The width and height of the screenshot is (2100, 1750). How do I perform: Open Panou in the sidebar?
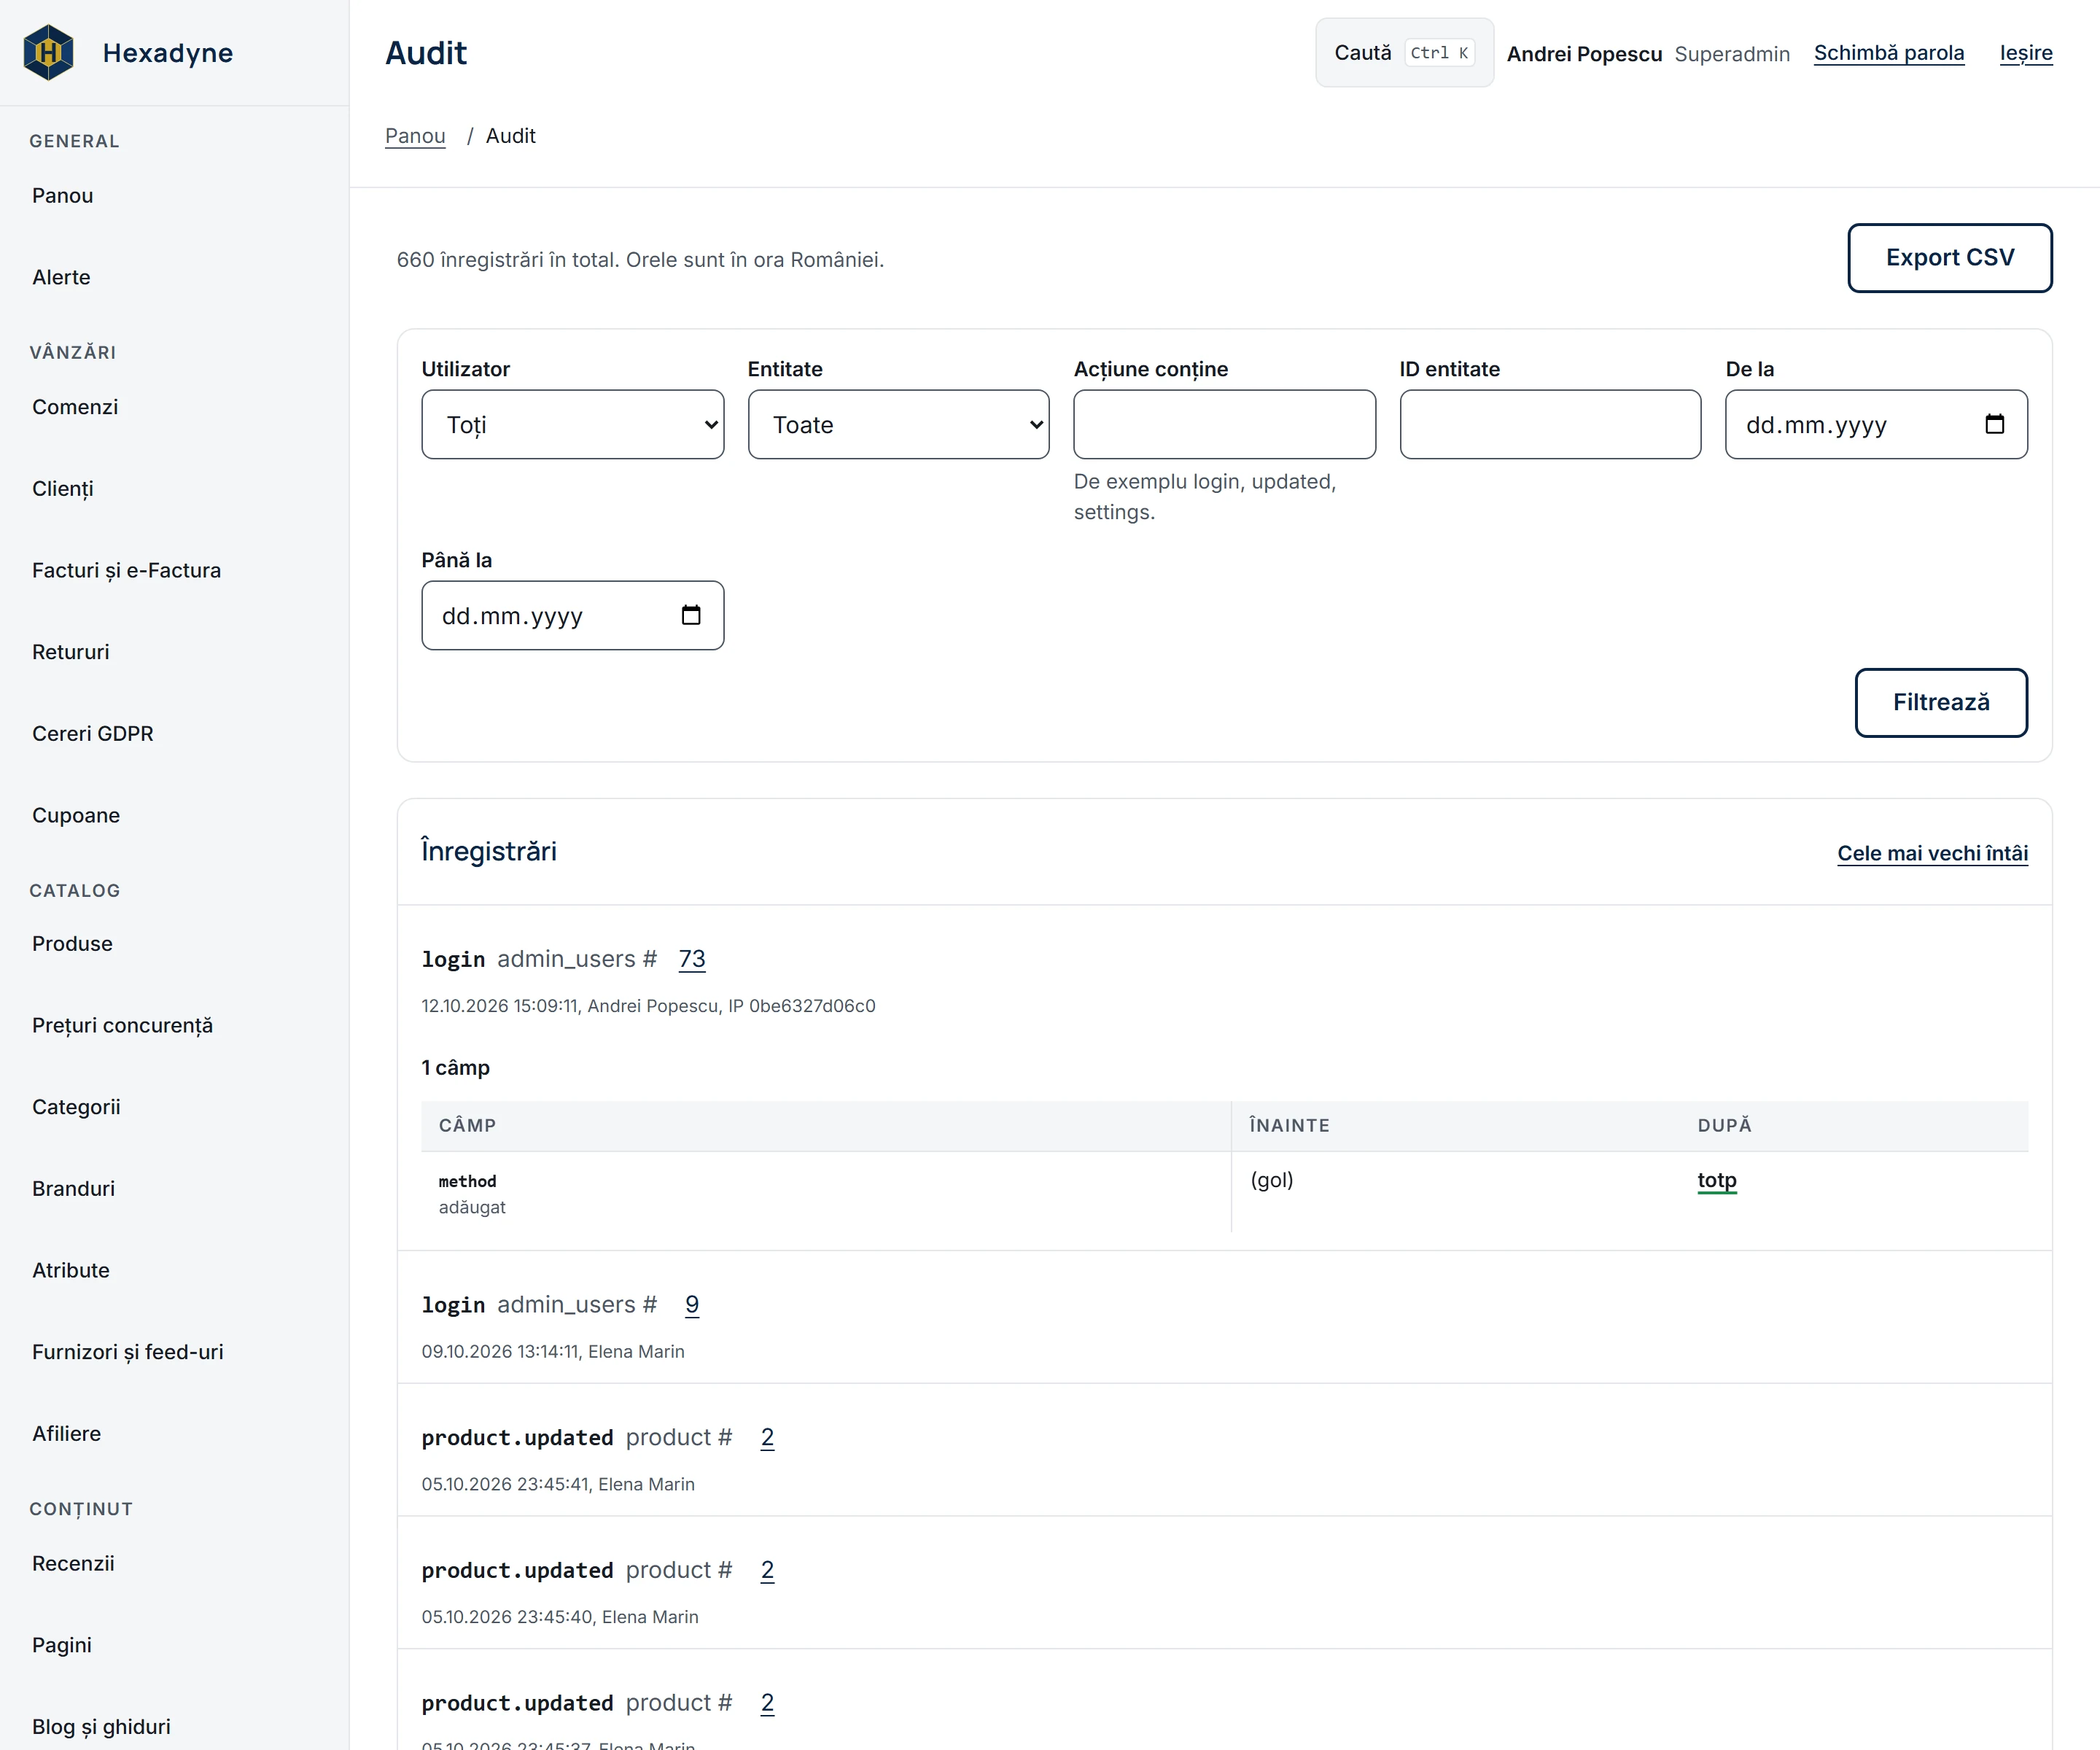(63, 196)
